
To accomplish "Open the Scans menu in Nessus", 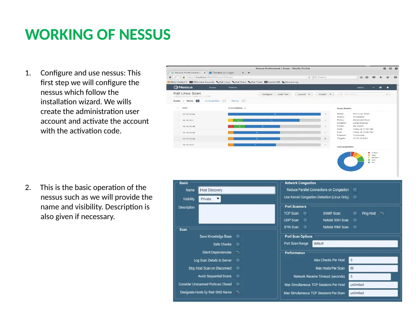I will pos(212,87).
